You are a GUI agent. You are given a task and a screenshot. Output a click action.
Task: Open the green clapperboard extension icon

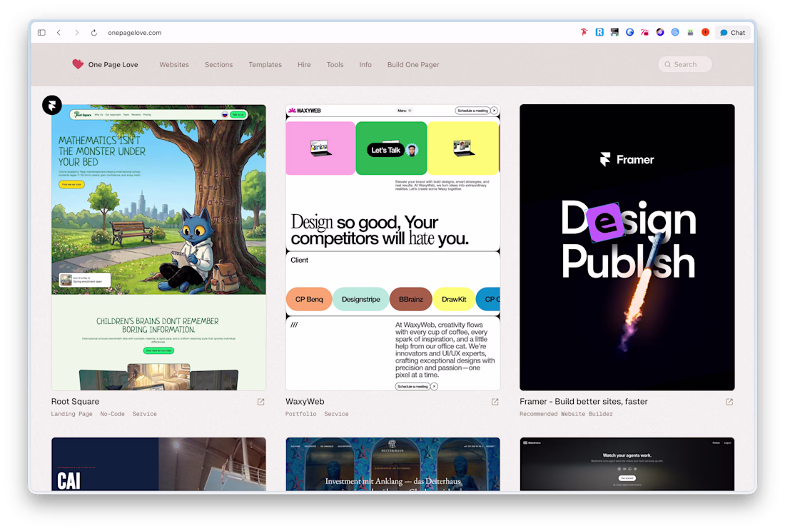(x=690, y=32)
